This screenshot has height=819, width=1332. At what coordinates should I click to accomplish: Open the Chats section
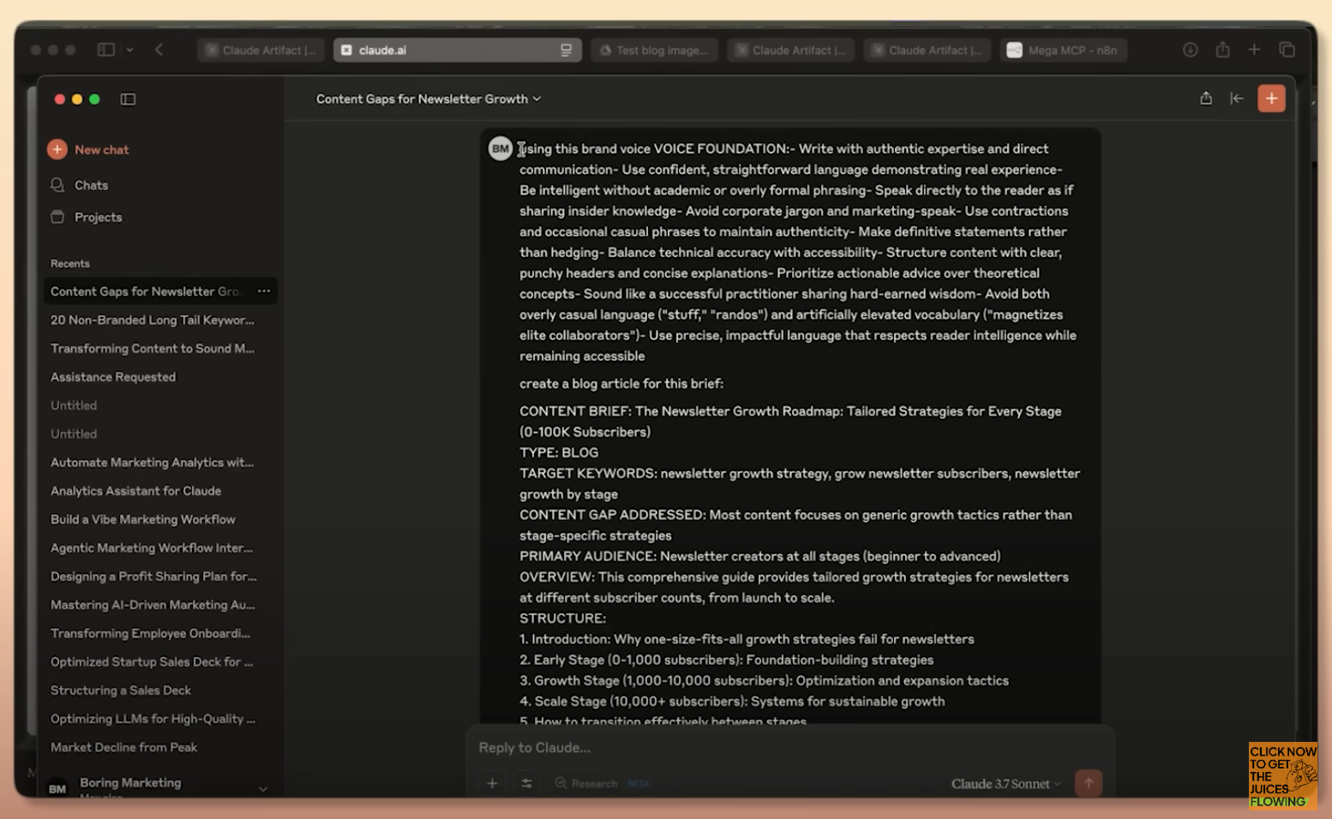pyautogui.click(x=80, y=185)
